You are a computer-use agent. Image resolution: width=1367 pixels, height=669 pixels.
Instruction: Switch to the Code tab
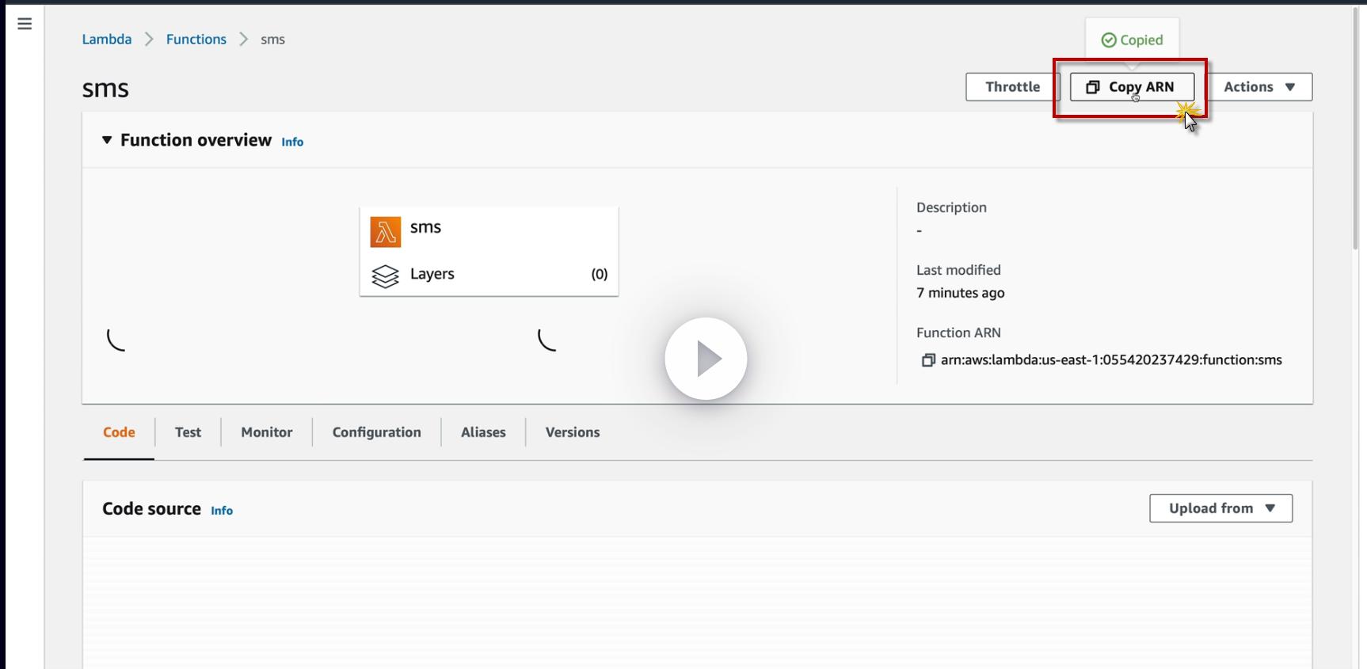tap(119, 432)
